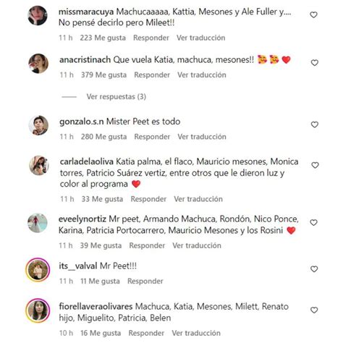
Task: Reply to gonzalo.s.n's Mister Peet comment
Action: (x=152, y=137)
